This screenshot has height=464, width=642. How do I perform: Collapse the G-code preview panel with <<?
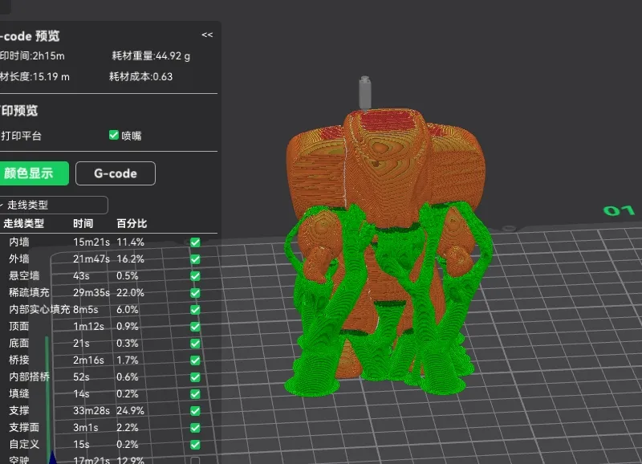point(207,35)
